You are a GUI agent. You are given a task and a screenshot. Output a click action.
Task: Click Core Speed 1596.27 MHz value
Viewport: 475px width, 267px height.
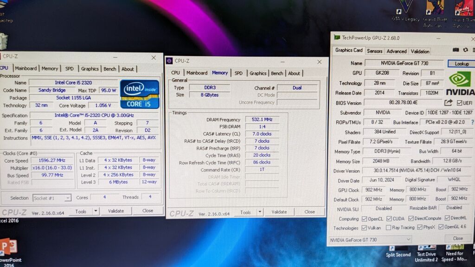tap(52, 160)
